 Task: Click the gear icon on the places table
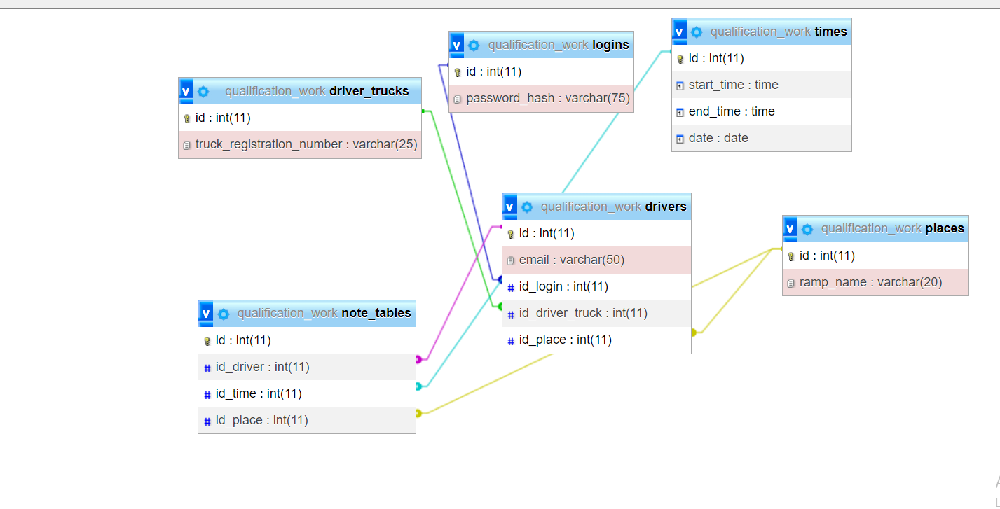tap(807, 229)
